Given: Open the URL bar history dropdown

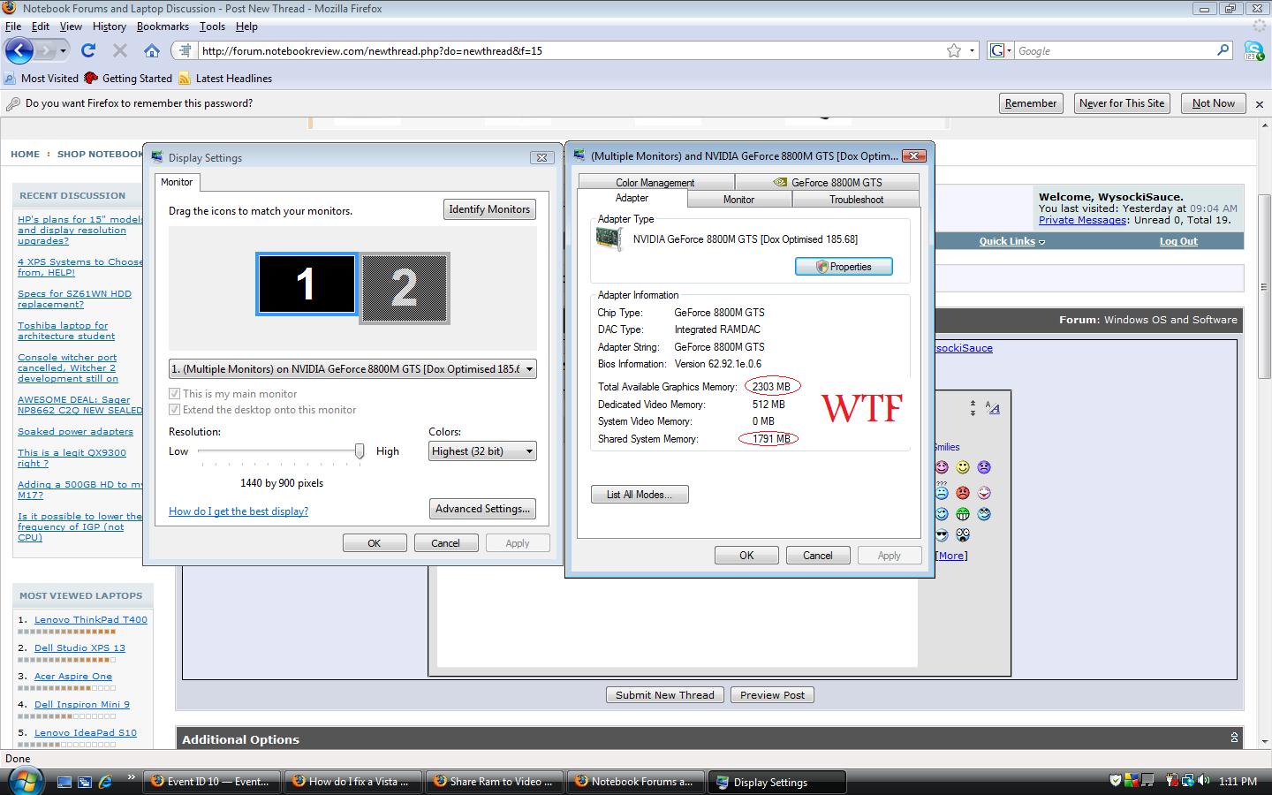Looking at the screenshot, I should click(x=973, y=50).
